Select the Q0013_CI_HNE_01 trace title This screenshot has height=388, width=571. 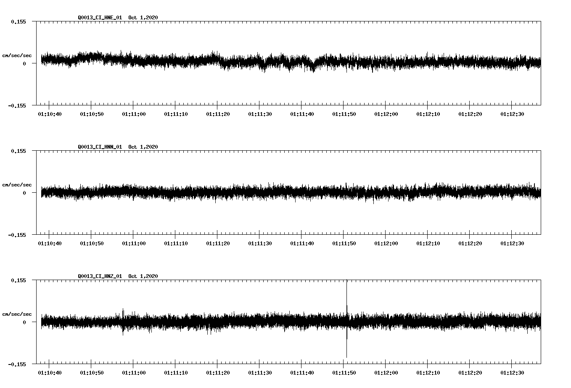coord(100,18)
